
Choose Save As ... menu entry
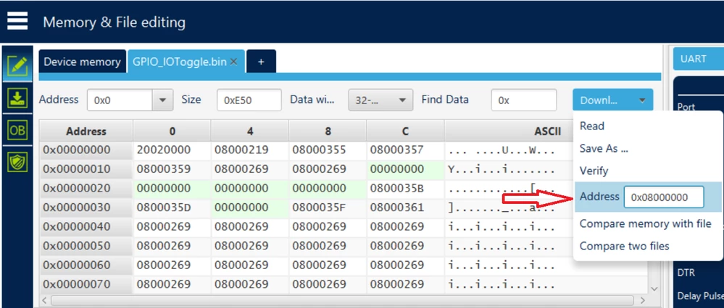tap(604, 148)
